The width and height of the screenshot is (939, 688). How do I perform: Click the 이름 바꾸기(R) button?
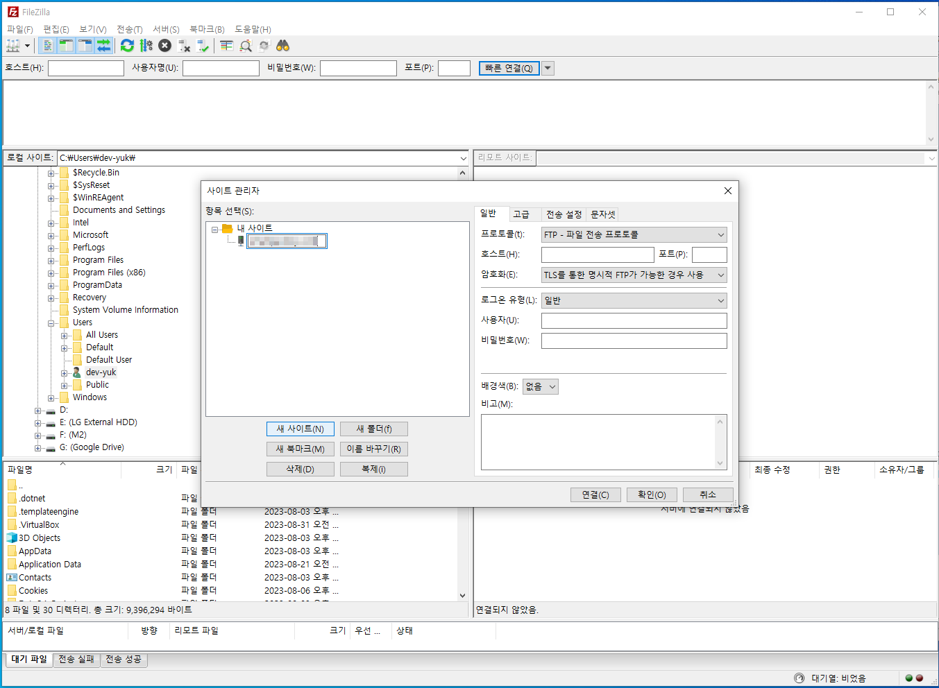374,449
